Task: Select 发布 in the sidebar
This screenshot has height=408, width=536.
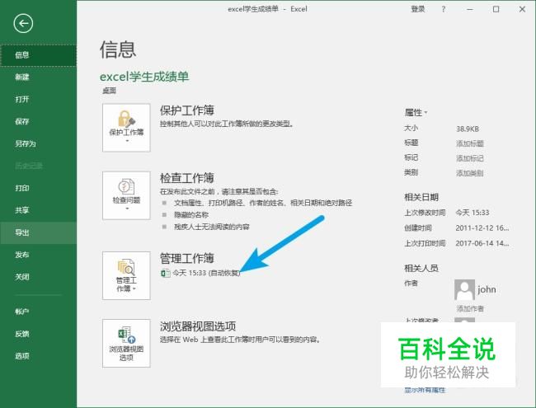Action: click(38, 255)
